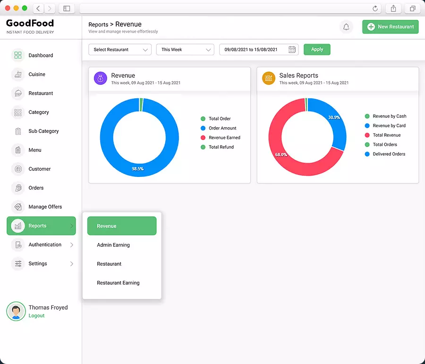Screen dimensions: 425x364
Task: Click the Orders icon in sidebar
Action: [18, 188]
